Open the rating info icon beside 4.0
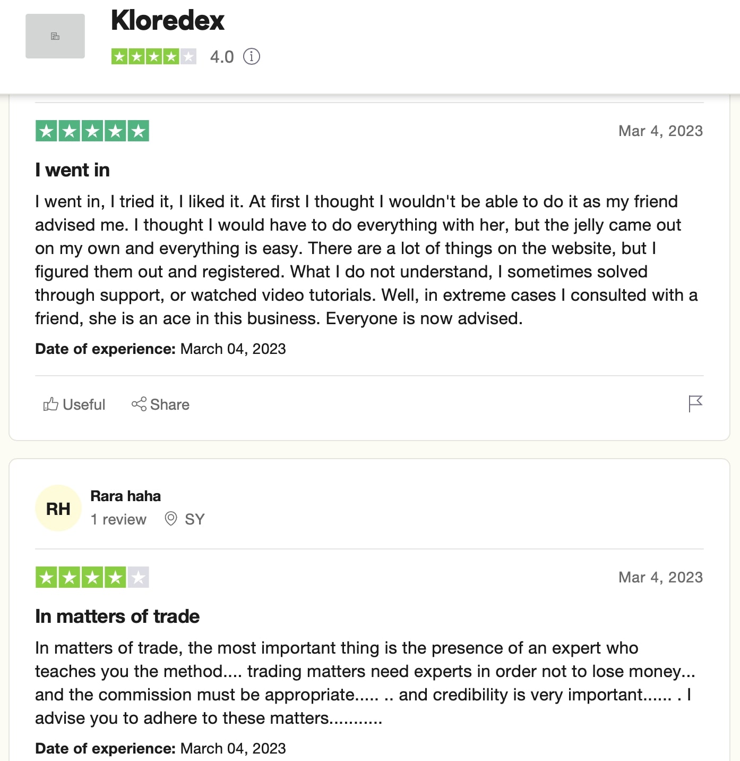The image size is (740, 761). (x=252, y=56)
